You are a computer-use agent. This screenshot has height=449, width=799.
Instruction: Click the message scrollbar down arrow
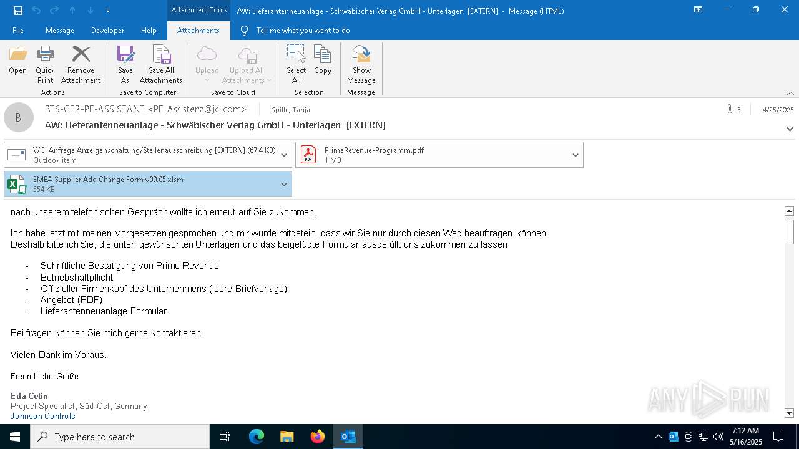789,413
